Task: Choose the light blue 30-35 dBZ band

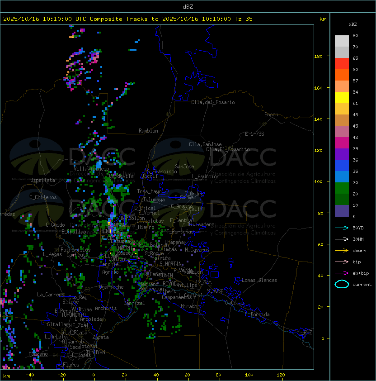Action: (x=342, y=176)
